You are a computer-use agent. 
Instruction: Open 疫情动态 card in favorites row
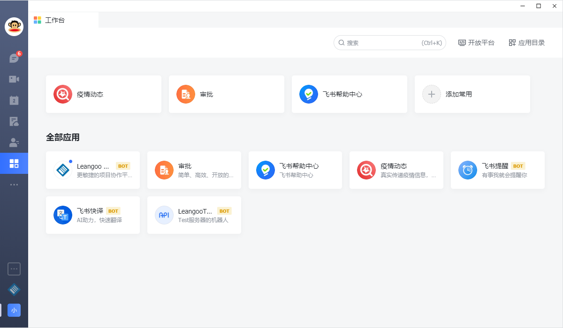pos(103,94)
